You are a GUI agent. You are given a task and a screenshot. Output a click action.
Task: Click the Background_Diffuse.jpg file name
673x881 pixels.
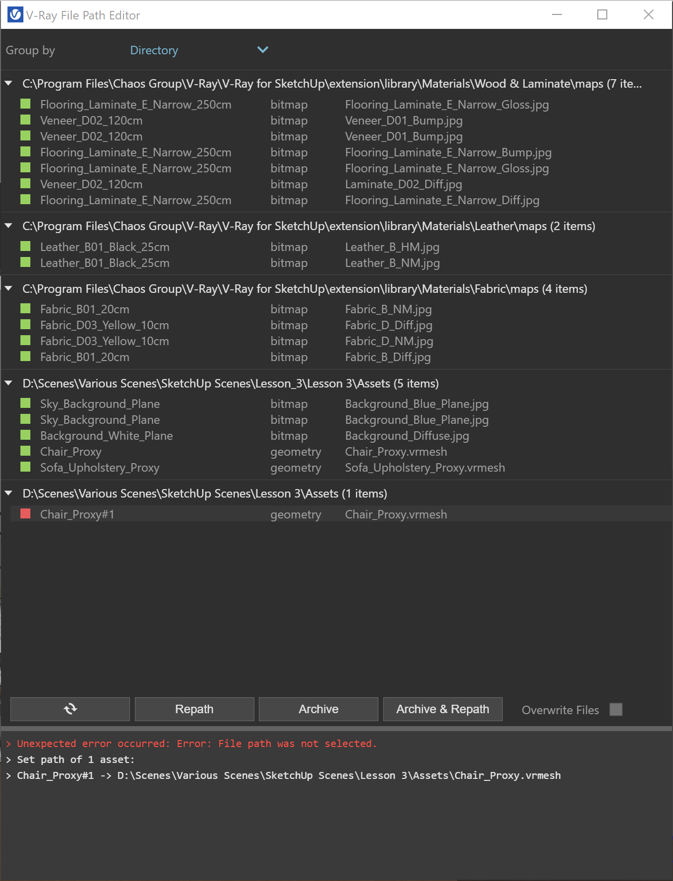pyautogui.click(x=407, y=436)
